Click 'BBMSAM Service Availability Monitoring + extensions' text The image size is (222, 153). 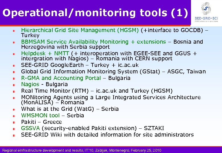coord(93,42)
